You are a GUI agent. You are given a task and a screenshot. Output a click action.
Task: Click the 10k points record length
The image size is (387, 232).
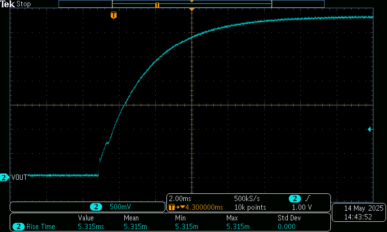click(x=250, y=207)
